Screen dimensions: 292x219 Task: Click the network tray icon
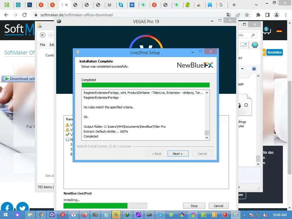tap(258, 215)
